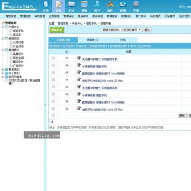Click the EmpireCMS logo
191x191 pixels.
(x=19, y=6)
